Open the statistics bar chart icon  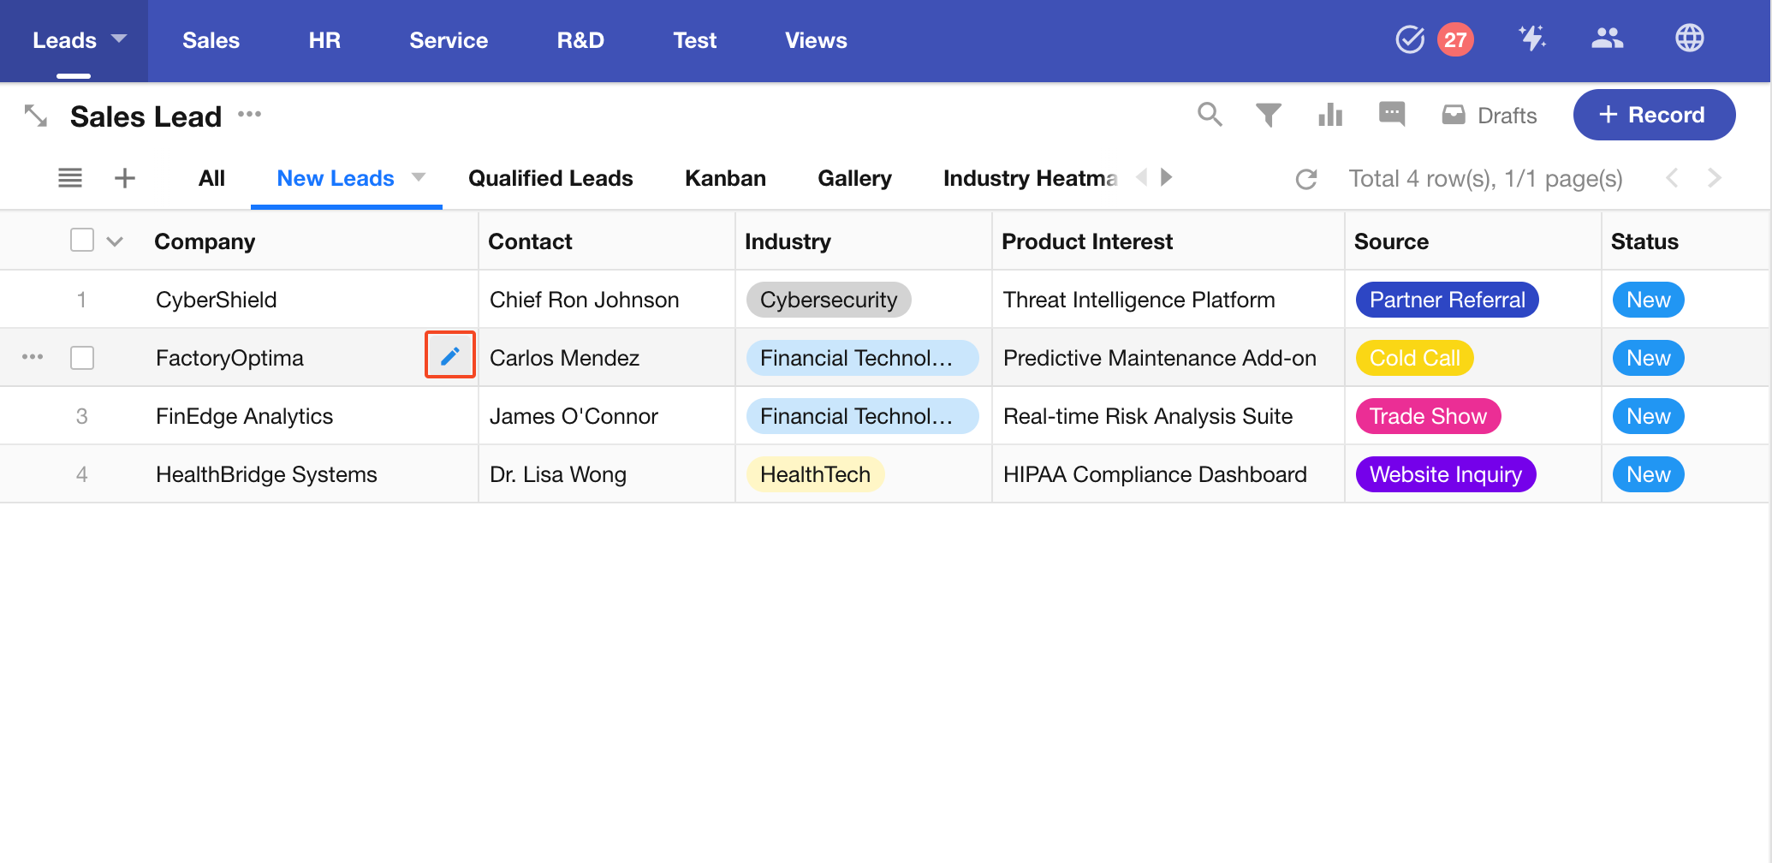pyautogui.click(x=1330, y=115)
